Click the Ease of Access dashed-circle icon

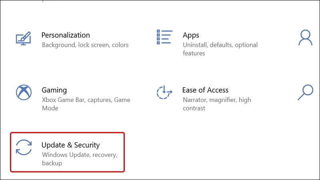pos(164,92)
